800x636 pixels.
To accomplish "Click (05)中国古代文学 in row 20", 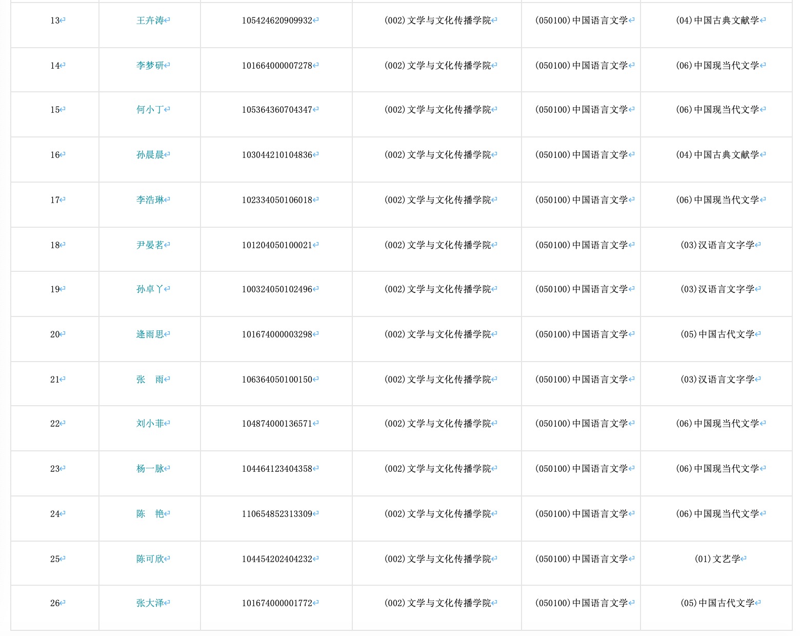I will (717, 334).
